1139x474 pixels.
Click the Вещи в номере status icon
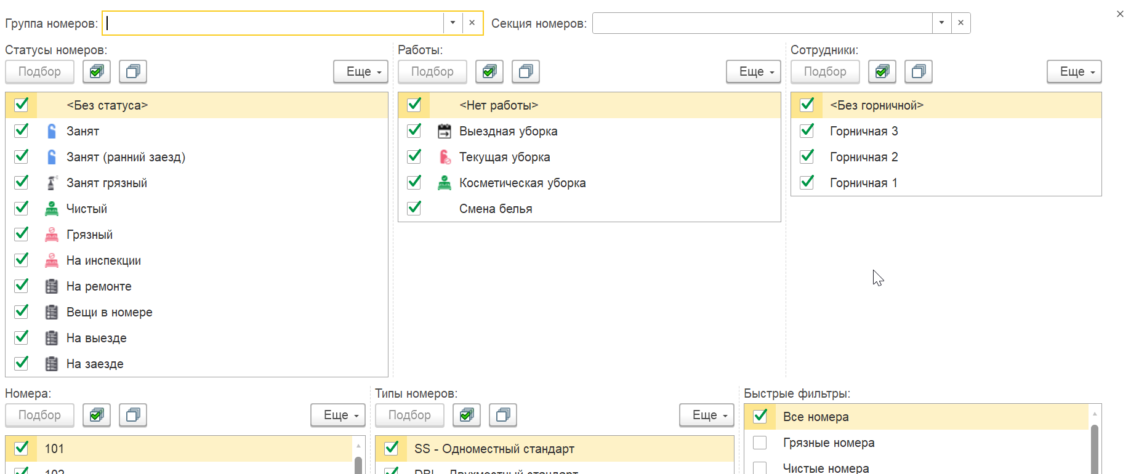pos(52,312)
